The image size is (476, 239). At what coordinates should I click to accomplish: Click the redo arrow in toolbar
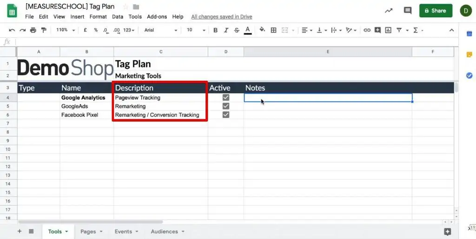[x=22, y=30]
